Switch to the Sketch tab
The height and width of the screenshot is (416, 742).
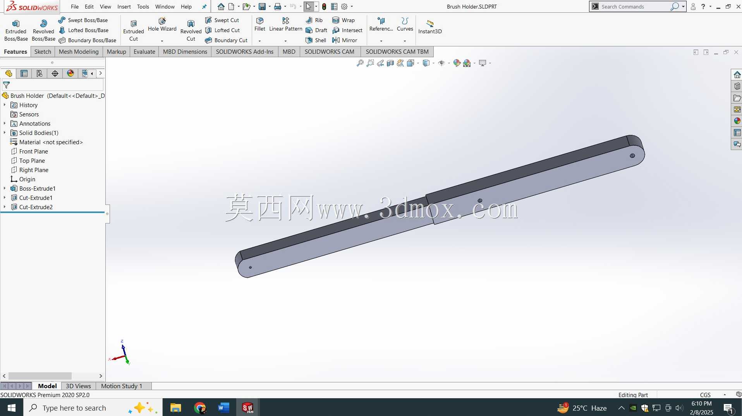click(x=43, y=51)
